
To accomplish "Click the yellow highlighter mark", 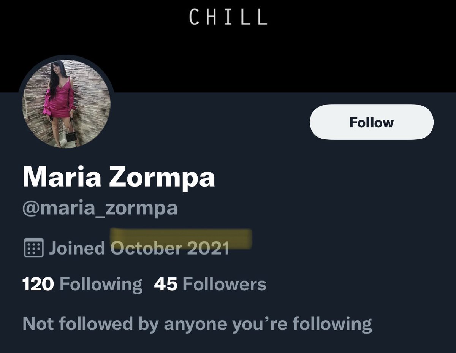I will pos(181,238).
